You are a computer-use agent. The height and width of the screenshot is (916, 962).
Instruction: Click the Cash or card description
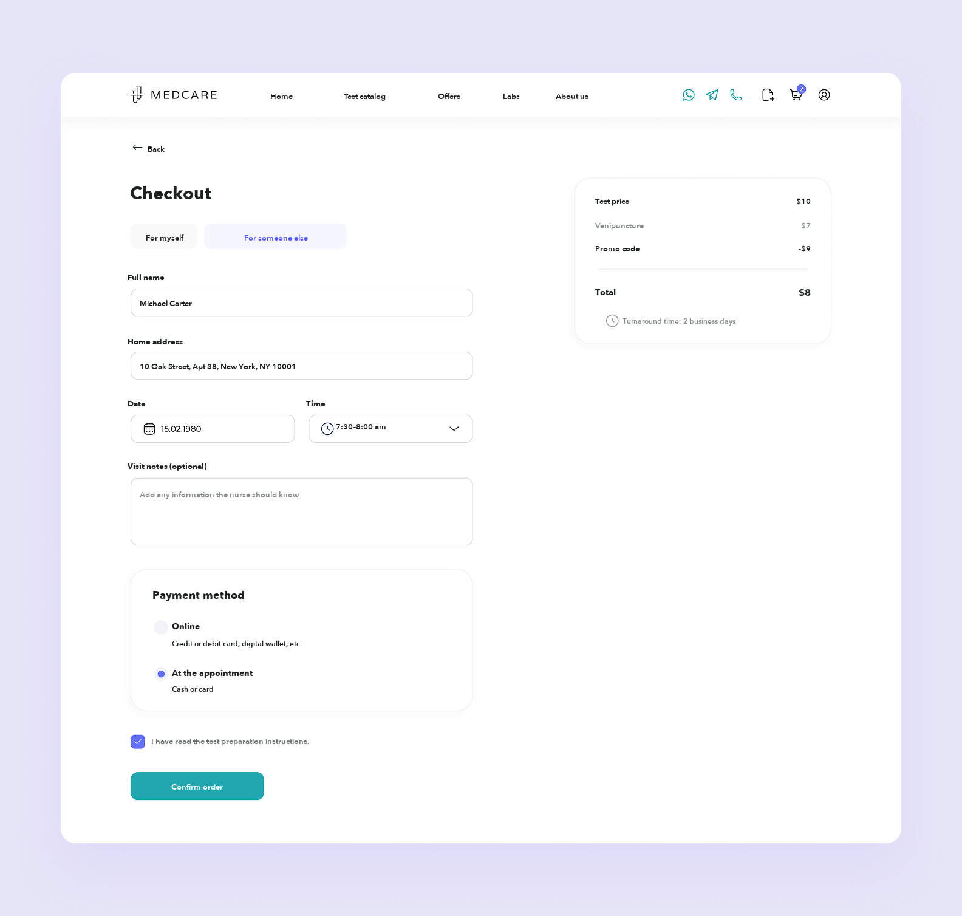(193, 689)
